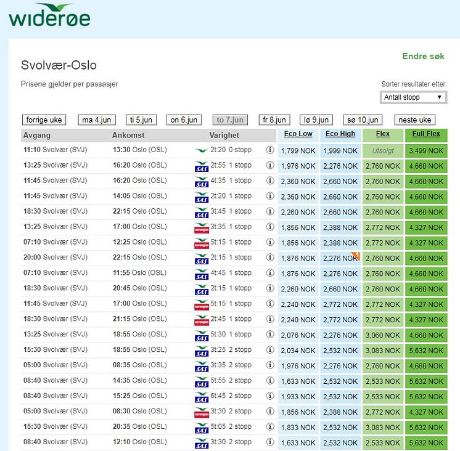The width and height of the screenshot is (460, 451).
Task: Click info icon on the 20:00–22:15 flight row
Action: [x=269, y=258]
